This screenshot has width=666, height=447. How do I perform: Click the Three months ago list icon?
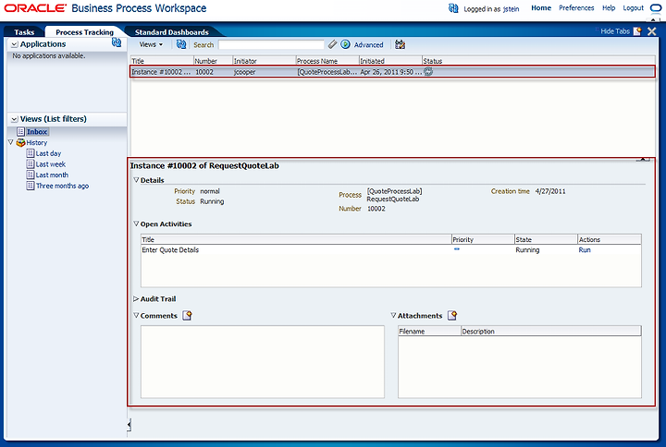31,186
